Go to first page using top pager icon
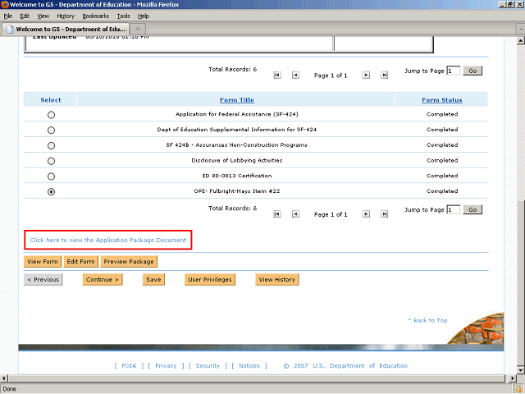 click(277, 75)
